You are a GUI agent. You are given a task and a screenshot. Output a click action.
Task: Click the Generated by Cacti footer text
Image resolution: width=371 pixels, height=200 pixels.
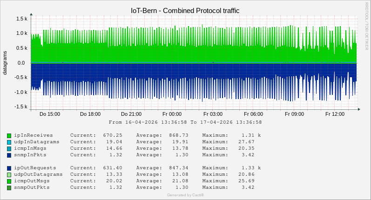click(185, 195)
